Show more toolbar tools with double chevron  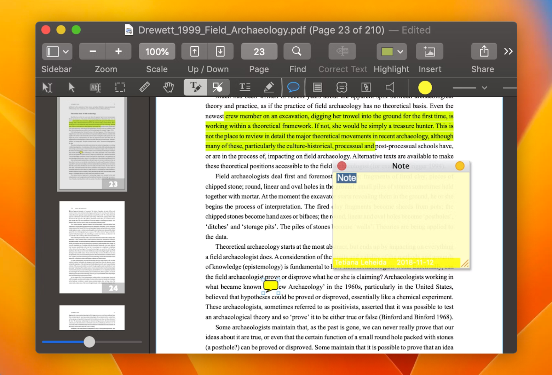pos(508,51)
